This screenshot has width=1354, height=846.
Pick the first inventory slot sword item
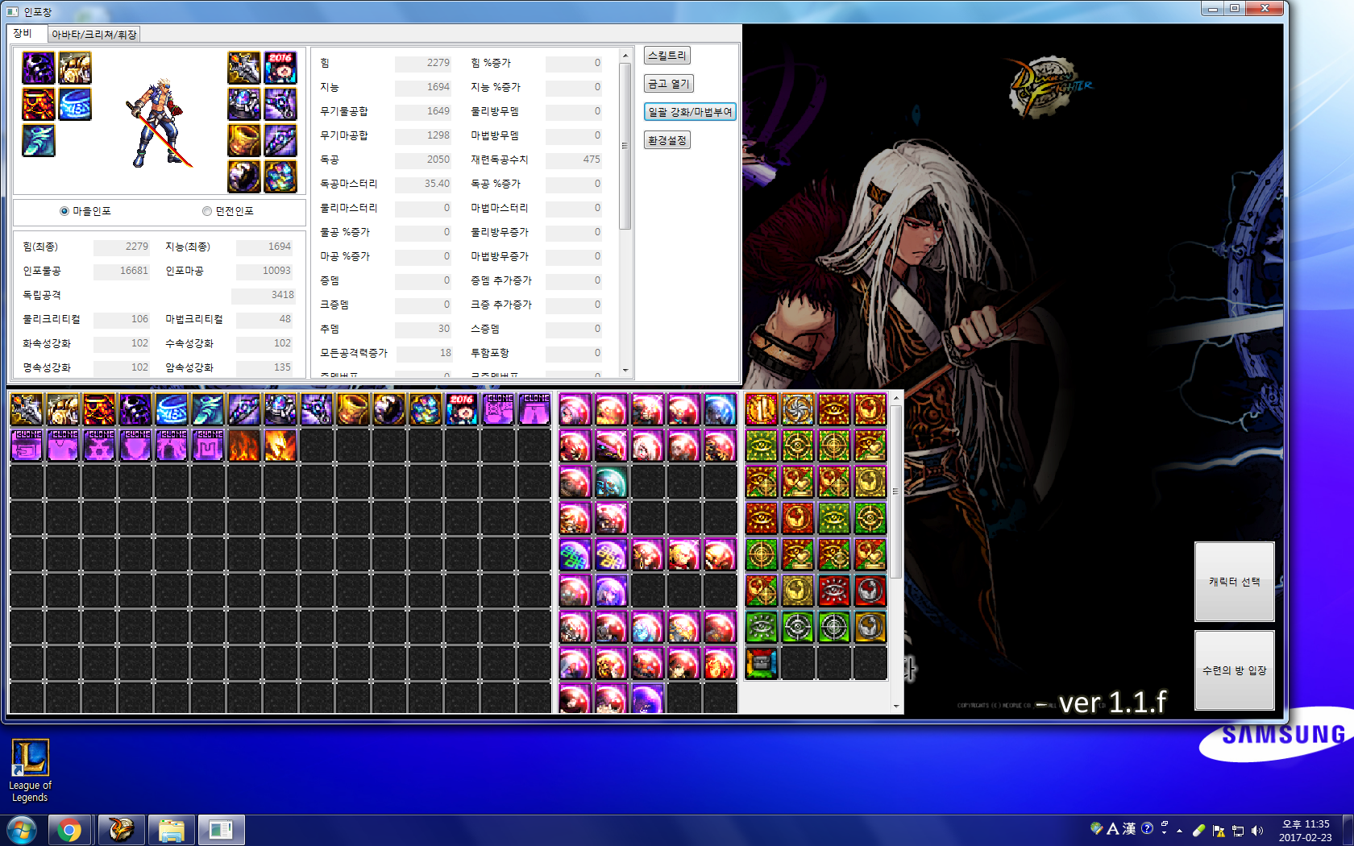click(27, 409)
